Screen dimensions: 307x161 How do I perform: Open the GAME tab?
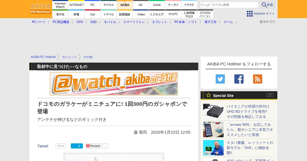(157, 5)
